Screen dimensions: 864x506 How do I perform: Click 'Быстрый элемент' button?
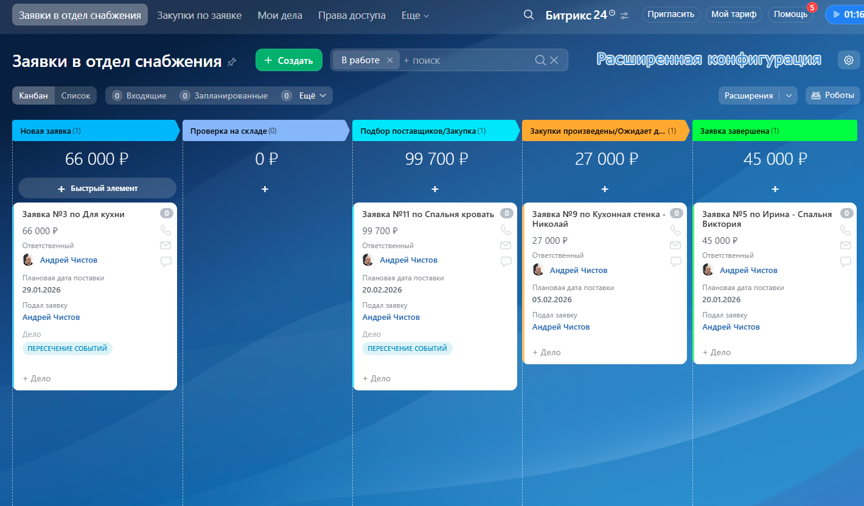click(97, 189)
